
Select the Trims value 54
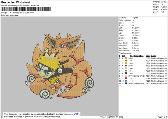point(133,25)
